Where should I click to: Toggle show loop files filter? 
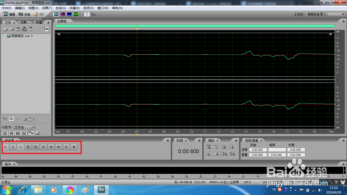tap(11, 133)
